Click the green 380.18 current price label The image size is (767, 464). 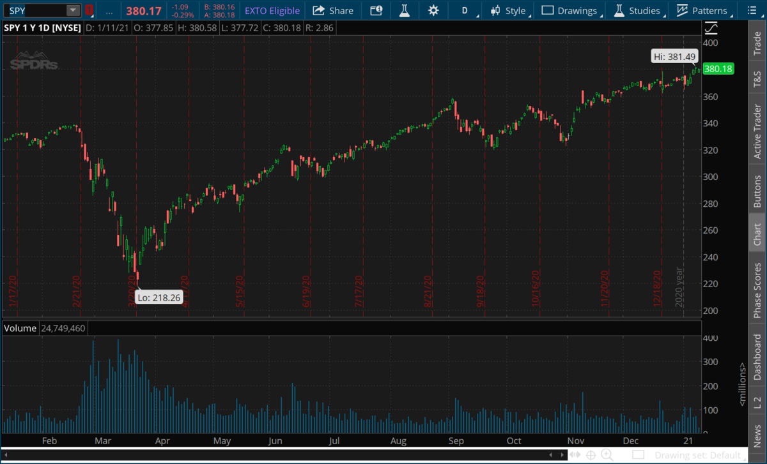tap(718, 69)
